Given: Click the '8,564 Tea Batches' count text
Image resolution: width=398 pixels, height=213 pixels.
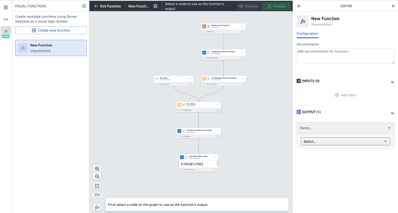Looking at the screenshot, I should click(212, 58).
